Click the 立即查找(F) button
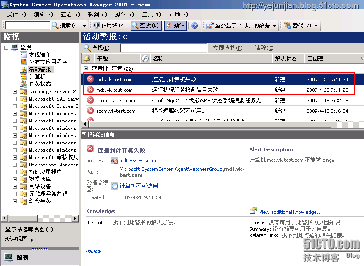The image size is (364, 266). (x=228, y=48)
